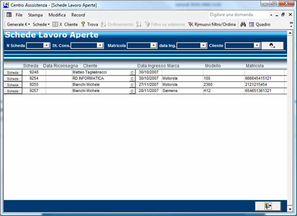
Task: Click the Rimuovi filtro/Ordina icon
Action: 191,24
